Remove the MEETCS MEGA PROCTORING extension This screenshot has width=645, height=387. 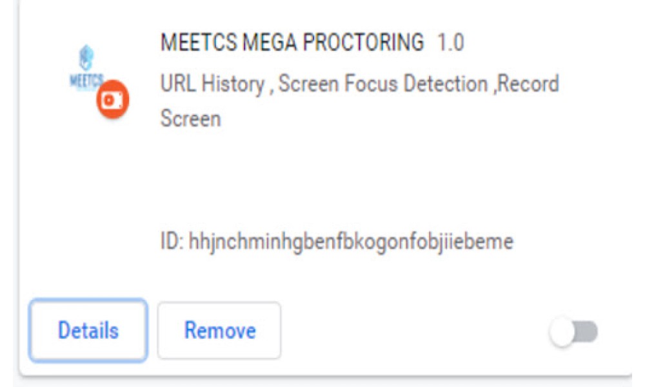point(219,330)
